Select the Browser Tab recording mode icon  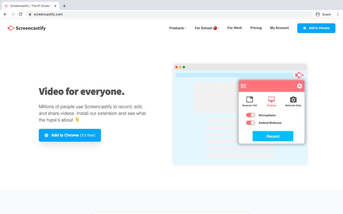249,100
